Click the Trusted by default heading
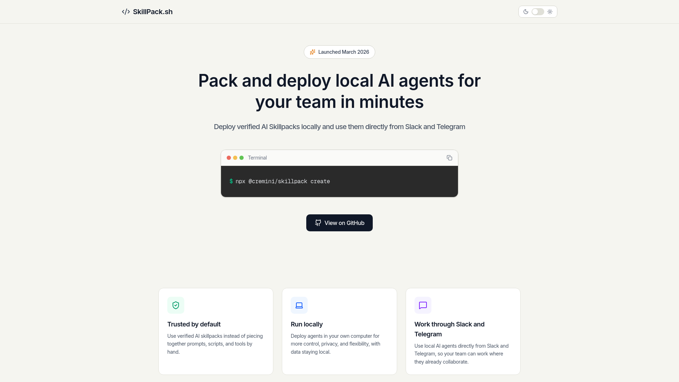Screen dimensions: 679x382 pyautogui.click(x=194, y=324)
